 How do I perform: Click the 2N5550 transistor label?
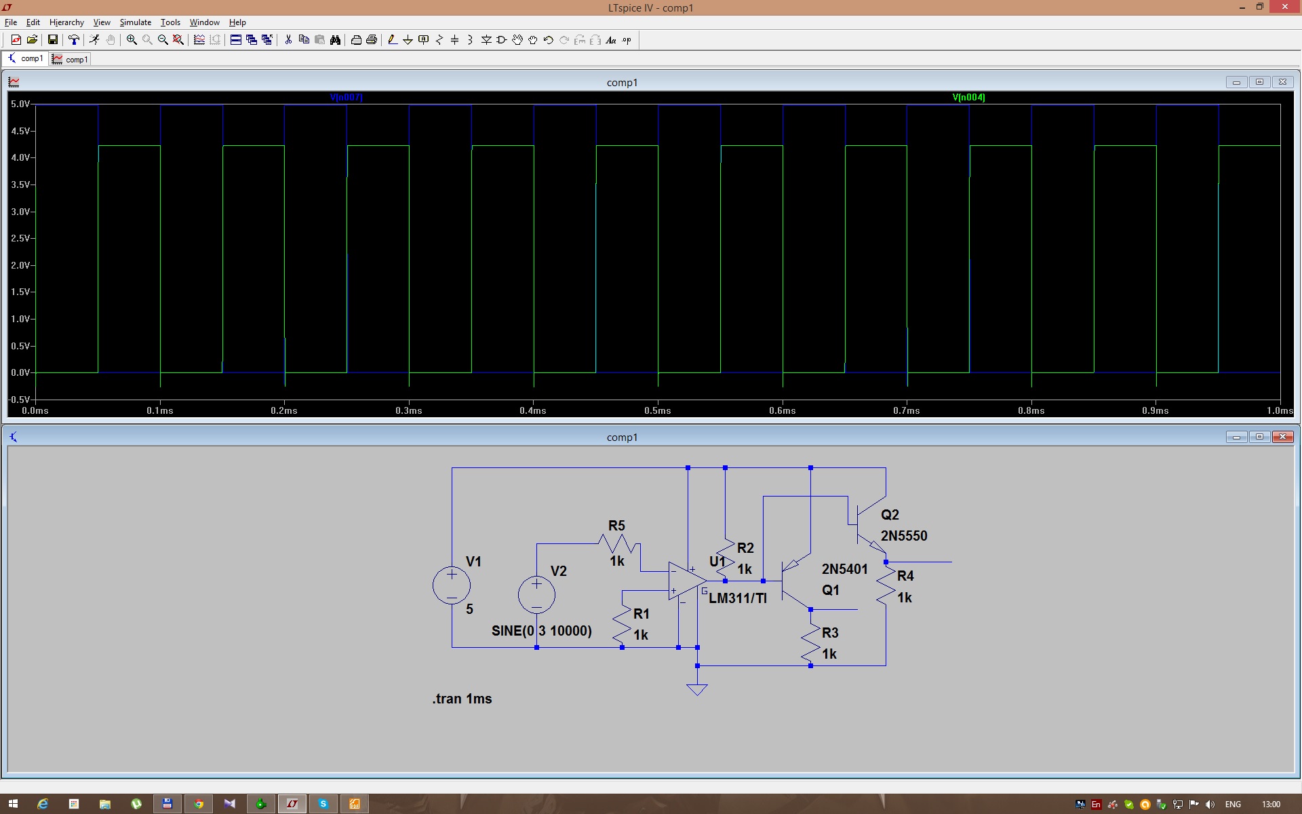coord(904,536)
